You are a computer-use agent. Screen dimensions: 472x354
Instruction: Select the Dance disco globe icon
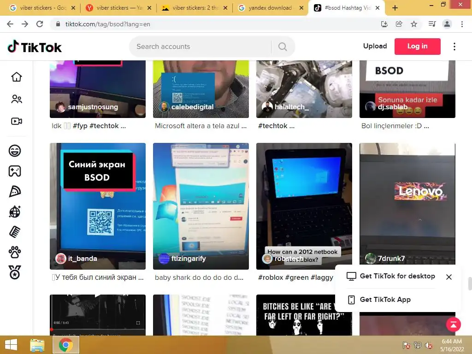point(15,212)
